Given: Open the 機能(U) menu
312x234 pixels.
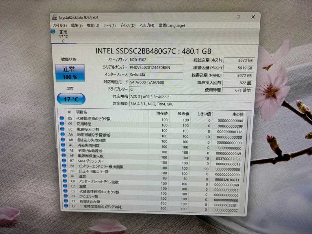Looking at the screenshot, I should coord(93,25).
